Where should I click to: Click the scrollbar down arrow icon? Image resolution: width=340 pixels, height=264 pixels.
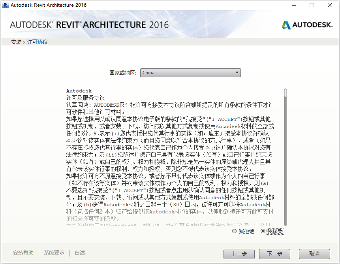click(285, 224)
